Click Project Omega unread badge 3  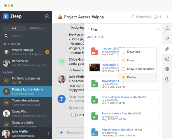47,52
